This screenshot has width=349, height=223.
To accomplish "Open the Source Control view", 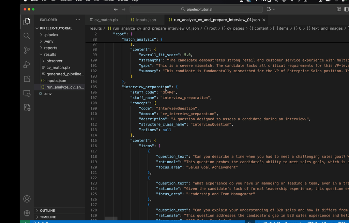I will tap(27, 50).
